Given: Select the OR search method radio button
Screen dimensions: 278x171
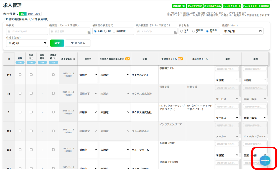Looking at the screenshot, I should click(x=106, y=31).
